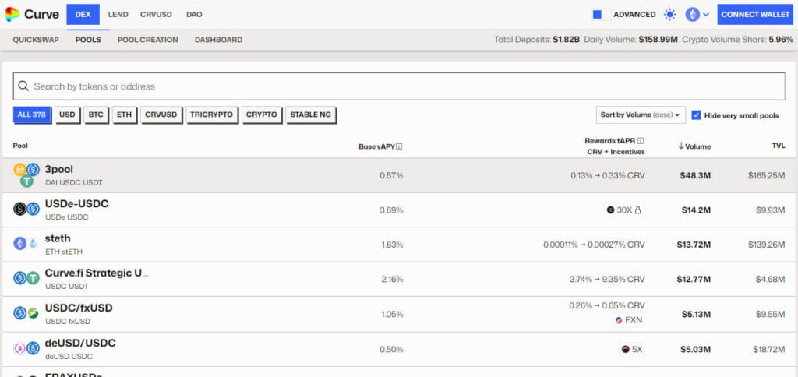Open the Curve.fi Strategic U... pool
The image size is (798, 377).
coord(399,279)
